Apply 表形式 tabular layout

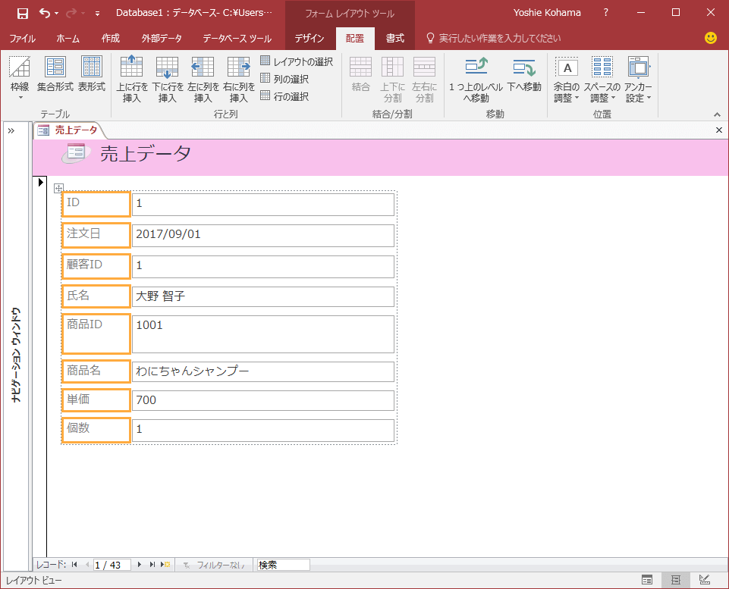coord(92,74)
